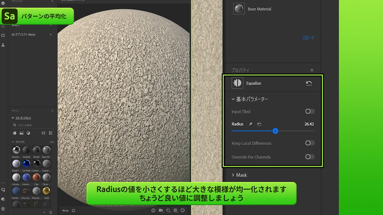Image resolution: width=383 pixels, height=215 pixels.
Task: Choose the Flannel material thumbnail
Action: (36, 191)
